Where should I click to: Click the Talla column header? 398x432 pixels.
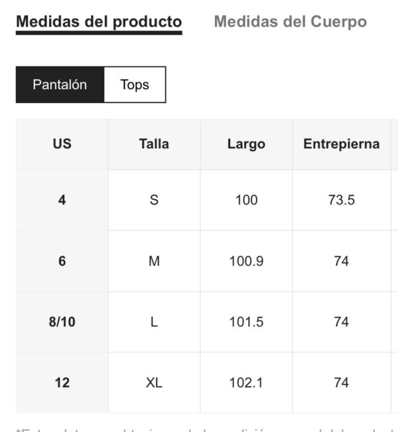pyautogui.click(x=155, y=144)
